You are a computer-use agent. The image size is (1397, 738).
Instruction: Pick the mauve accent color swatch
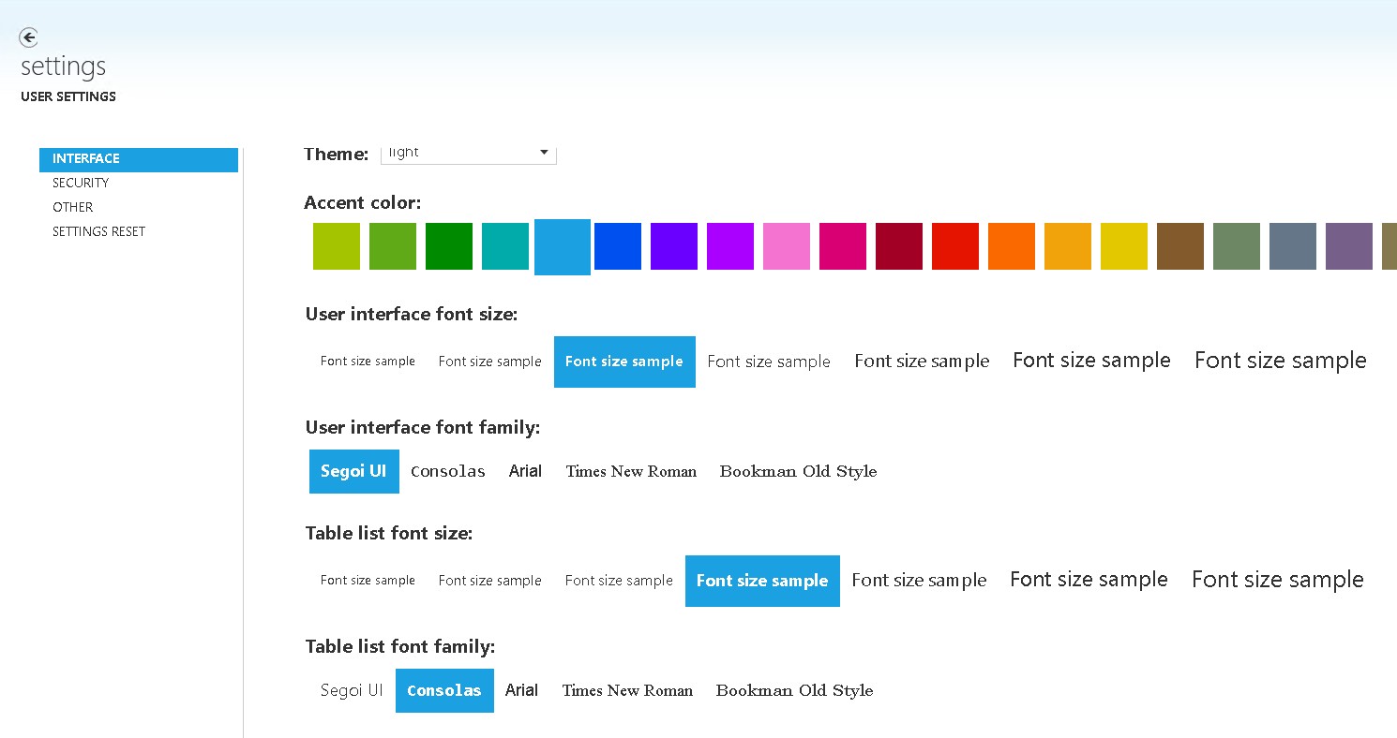1349,246
